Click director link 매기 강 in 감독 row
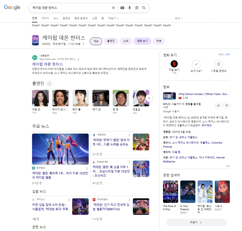The image size is (242, 231). (174, 137)
